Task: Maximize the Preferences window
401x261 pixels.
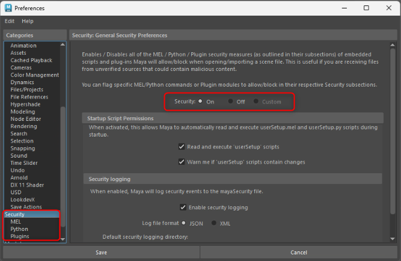Action: (366, 8)
